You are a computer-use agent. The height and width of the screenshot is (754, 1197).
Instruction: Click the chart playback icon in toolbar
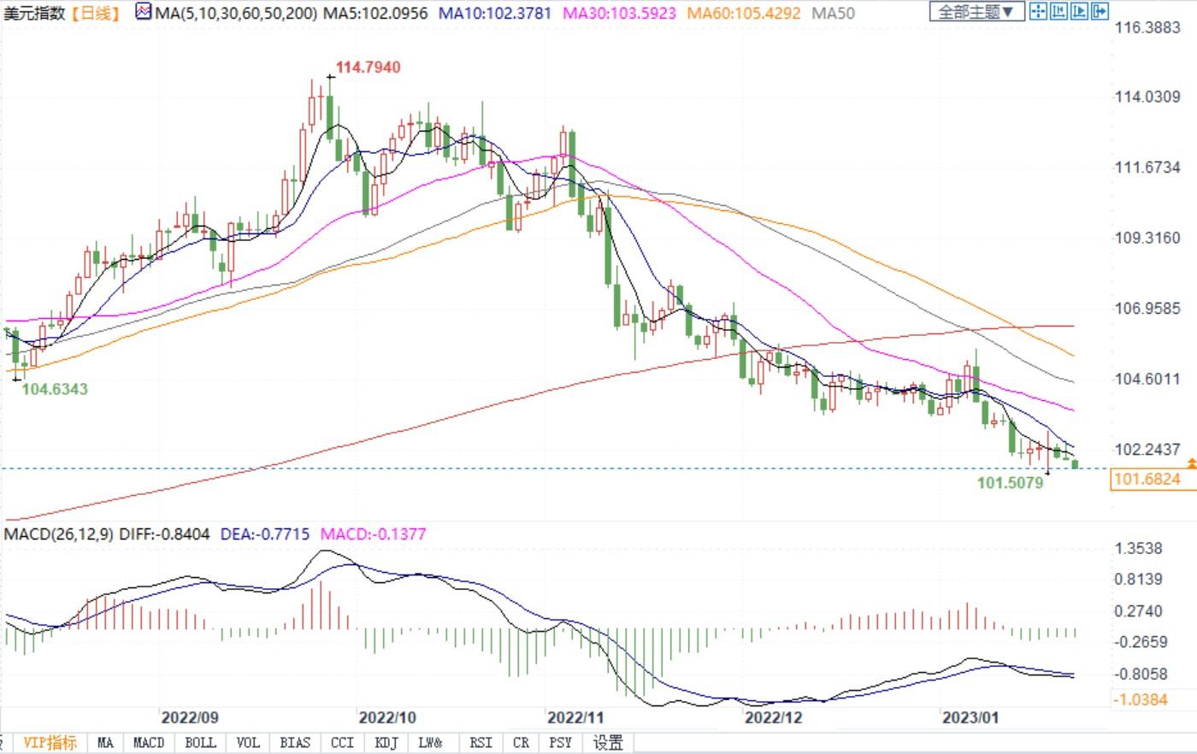tap(1079, 11)
